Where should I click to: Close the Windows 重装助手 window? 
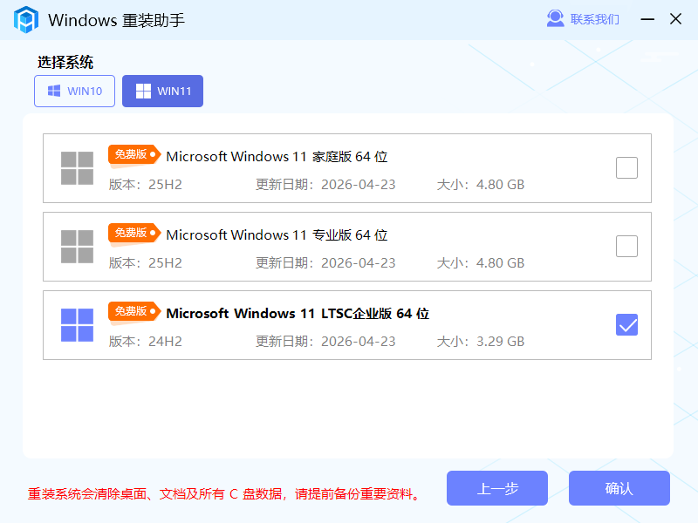[x=675, y=18]
